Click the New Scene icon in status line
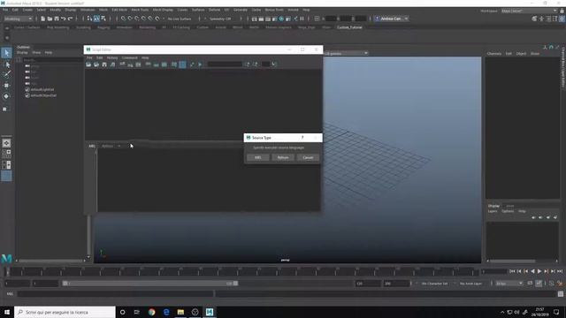 pos(43,19)
